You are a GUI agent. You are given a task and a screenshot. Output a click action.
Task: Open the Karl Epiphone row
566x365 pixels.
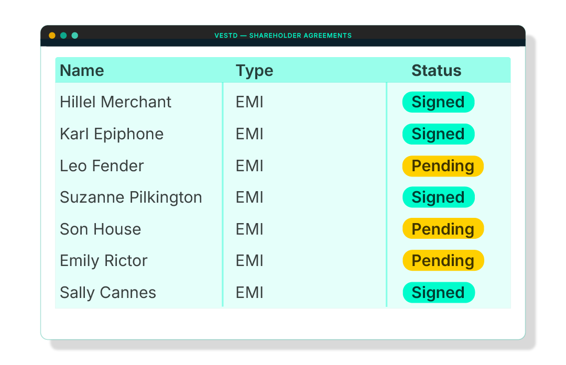pyautogui.click(x=282, y=134)
